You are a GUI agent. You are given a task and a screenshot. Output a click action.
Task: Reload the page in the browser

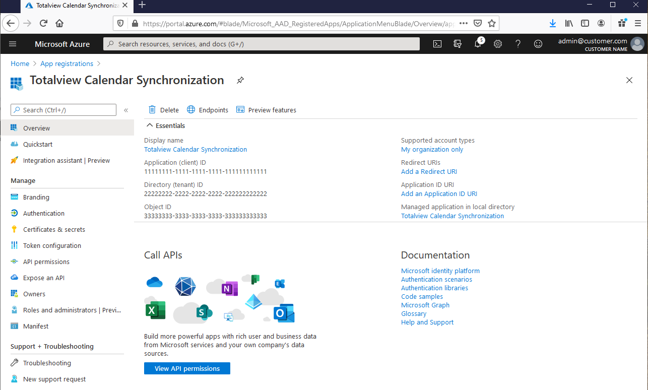click(43, 23)
